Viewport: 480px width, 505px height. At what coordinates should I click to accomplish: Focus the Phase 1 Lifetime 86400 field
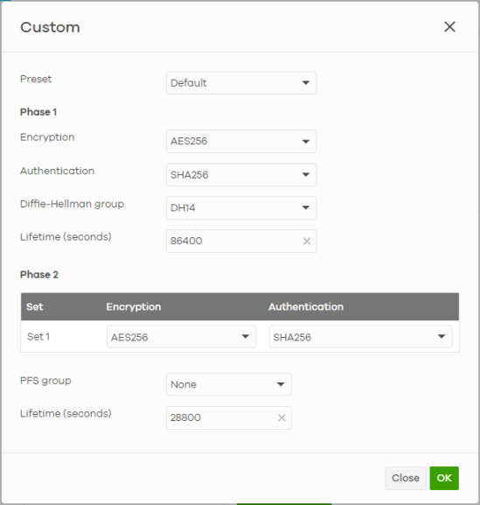[241, 241]
